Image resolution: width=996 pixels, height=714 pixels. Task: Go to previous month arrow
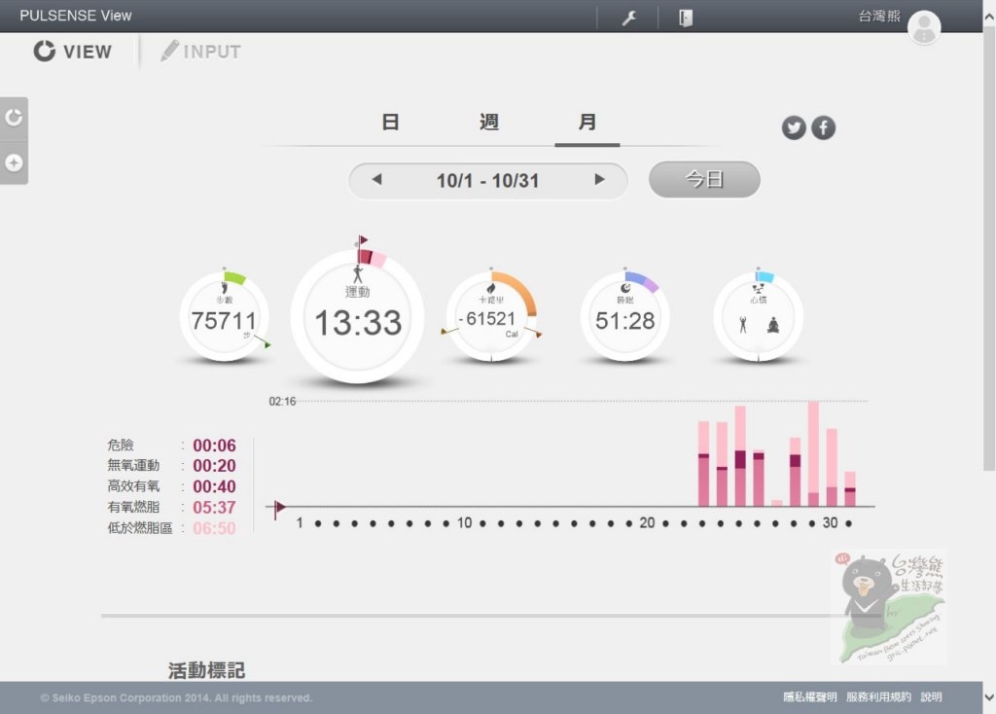376,180
